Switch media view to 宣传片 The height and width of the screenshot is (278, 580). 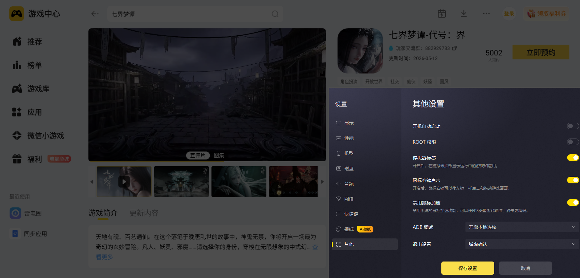[x=198, y=155]
